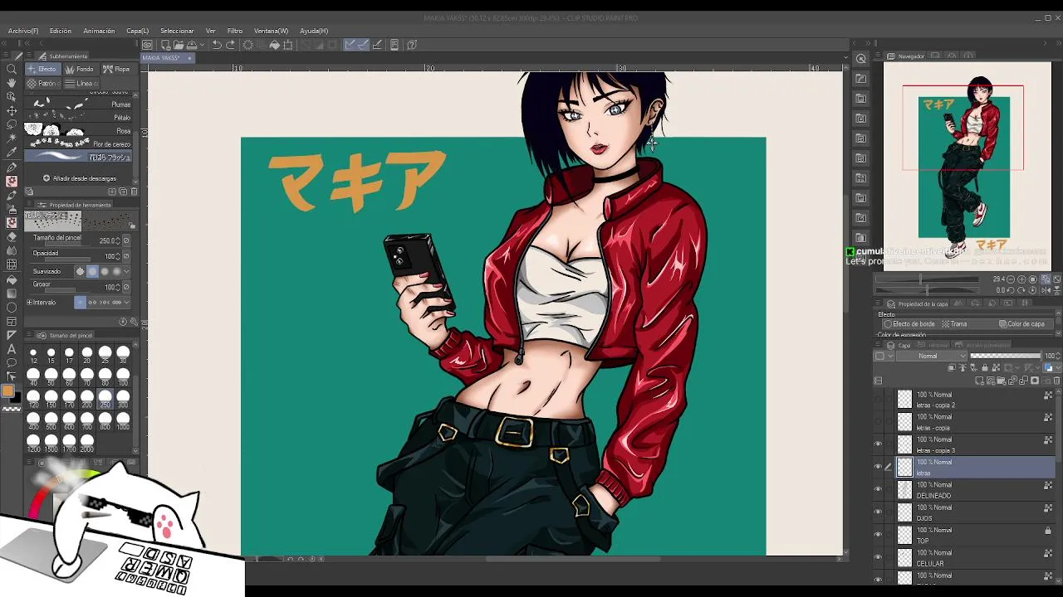Hide the DELINEADO layer
1063x597 pixels.
[x=878, y=489]
